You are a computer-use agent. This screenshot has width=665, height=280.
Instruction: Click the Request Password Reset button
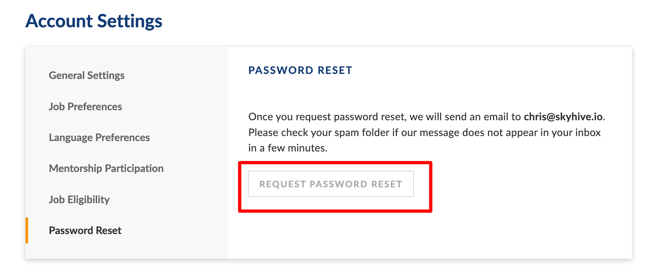[331, 184]
